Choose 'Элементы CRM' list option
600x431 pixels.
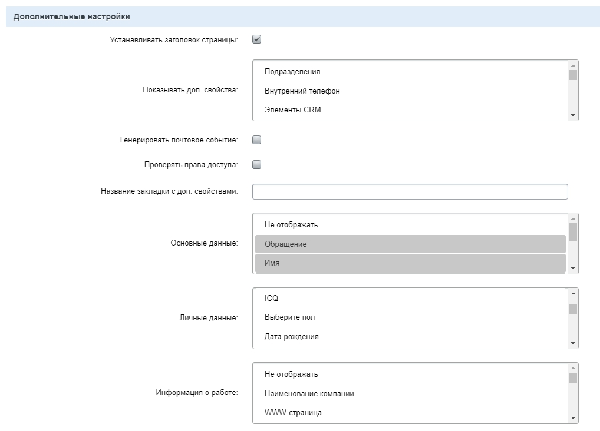tap(410, 110)
